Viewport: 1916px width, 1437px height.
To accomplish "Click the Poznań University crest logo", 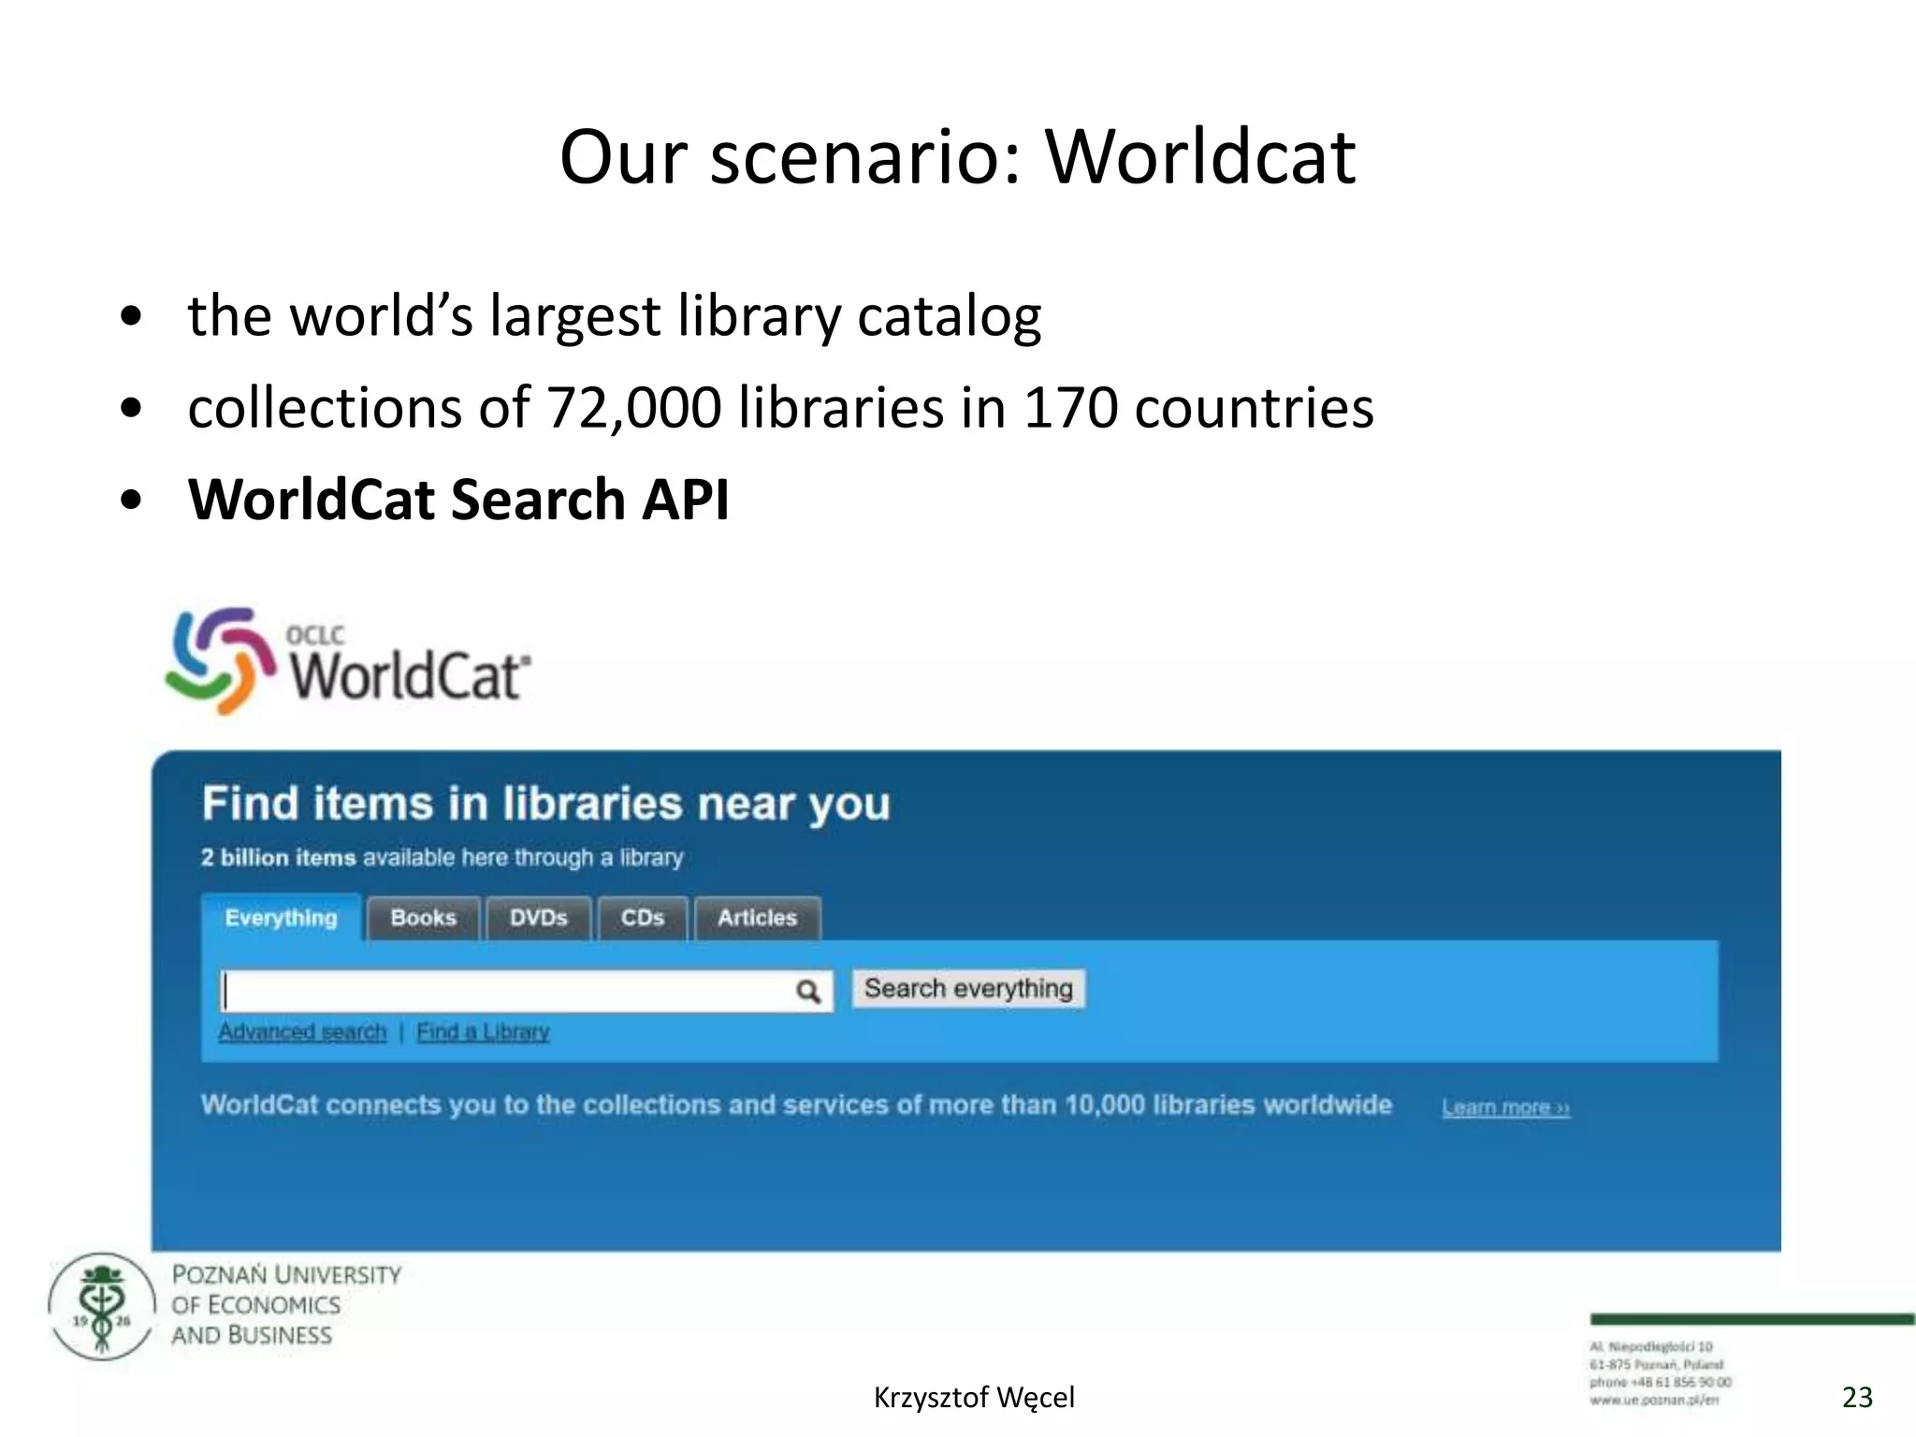I will pyautogui.click(x=102, y=1307).
